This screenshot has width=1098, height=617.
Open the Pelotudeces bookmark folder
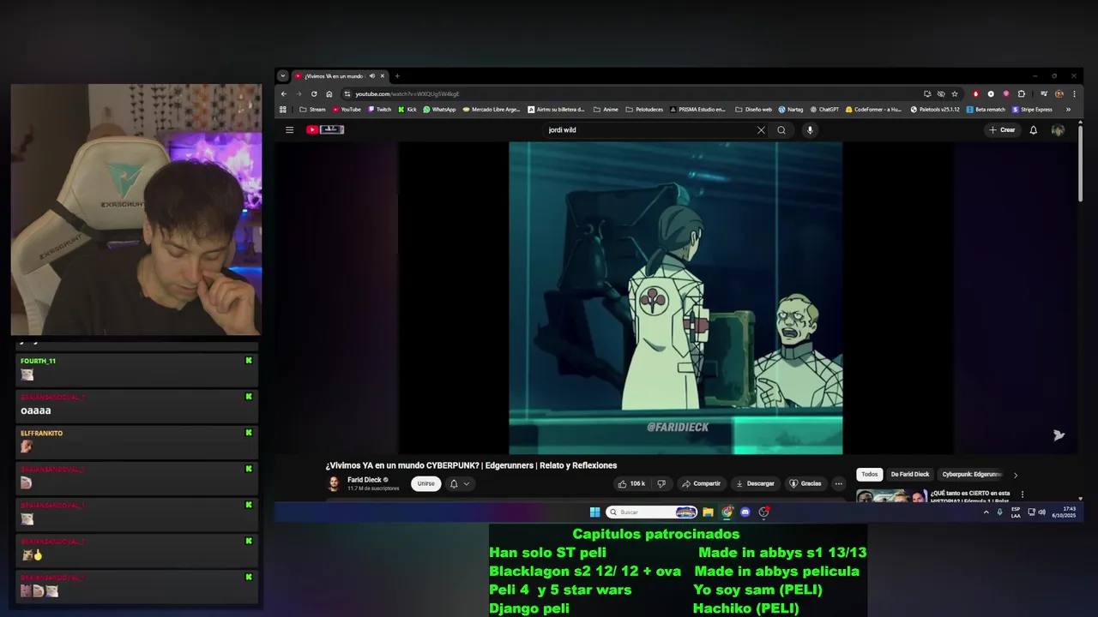[x=644, y=110]
